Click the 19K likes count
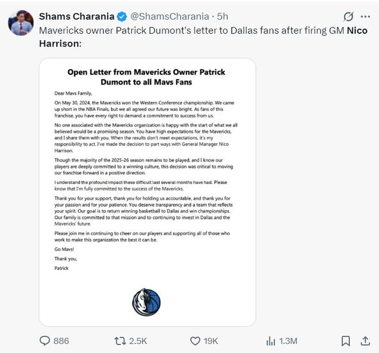This screenshot has width=379, height=353. pyautogui.click(x=211, y=341)
